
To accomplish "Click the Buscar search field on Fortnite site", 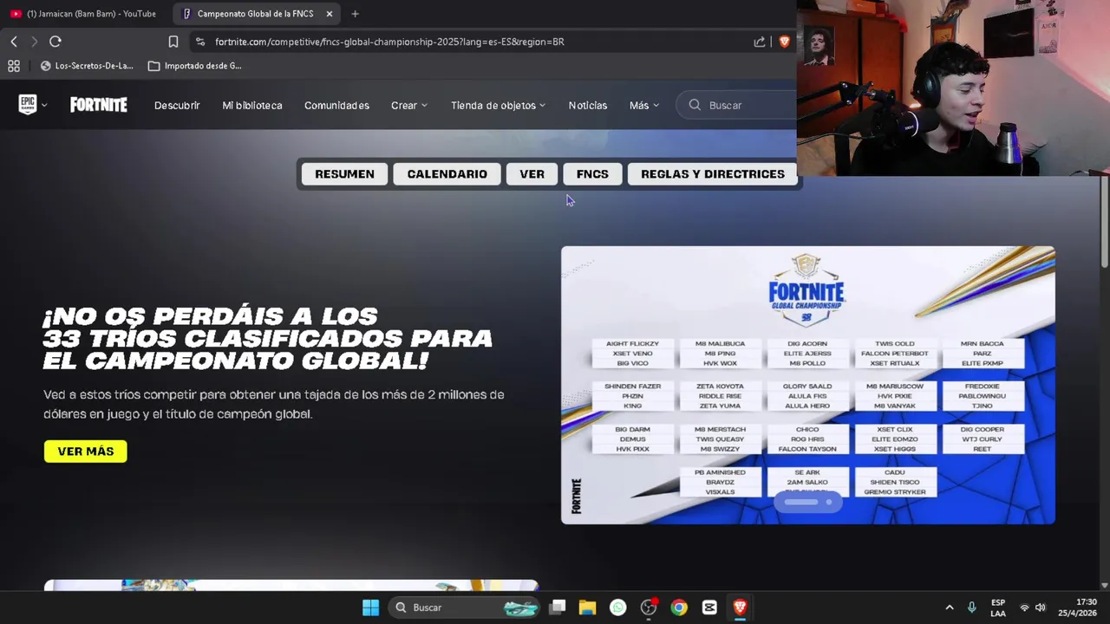I will pos(736,105).
